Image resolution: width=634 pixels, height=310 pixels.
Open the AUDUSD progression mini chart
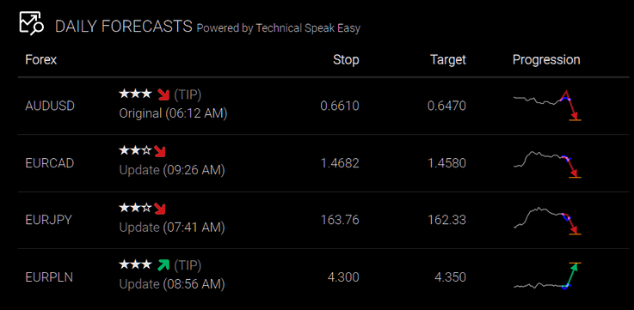[x=547, y=106]
